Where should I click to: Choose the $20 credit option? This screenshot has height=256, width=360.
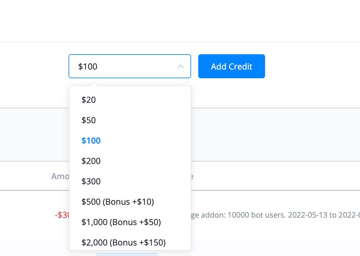pyautogui.click(x=130, y=100)
